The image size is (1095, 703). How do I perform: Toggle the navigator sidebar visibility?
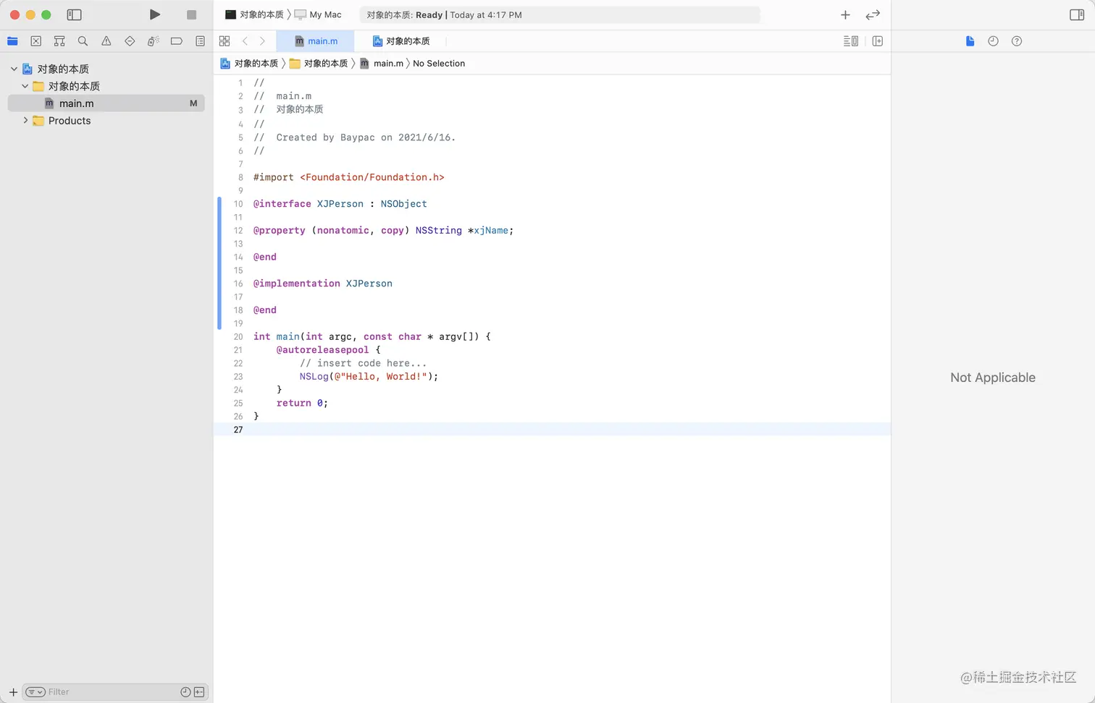(x=74, y=14)
